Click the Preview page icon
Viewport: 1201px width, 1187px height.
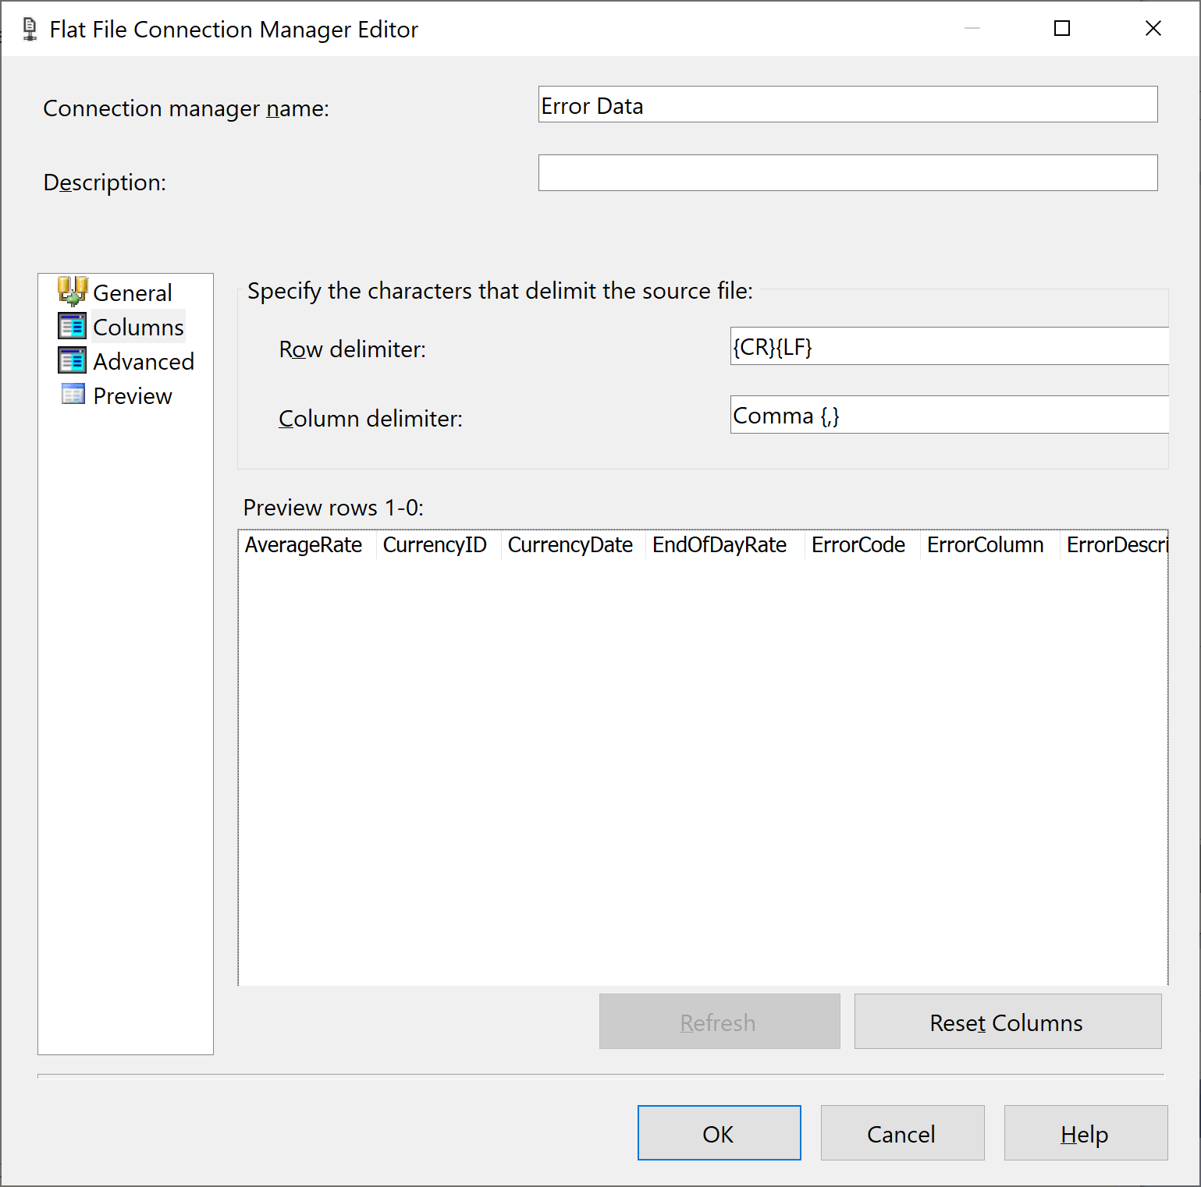point(72,395)
